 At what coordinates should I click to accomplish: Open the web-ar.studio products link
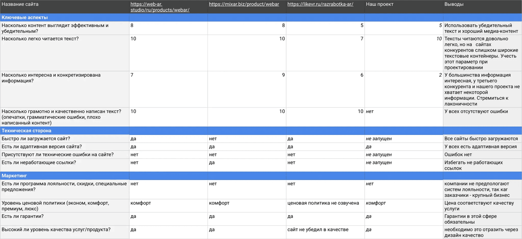click(160, 7)
